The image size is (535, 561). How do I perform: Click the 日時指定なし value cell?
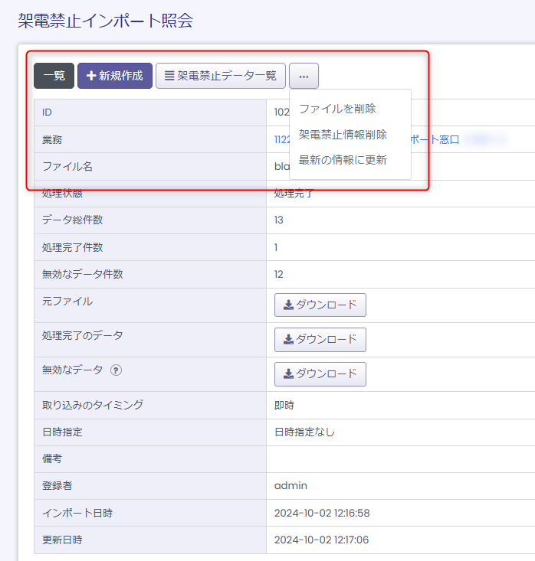304,432
